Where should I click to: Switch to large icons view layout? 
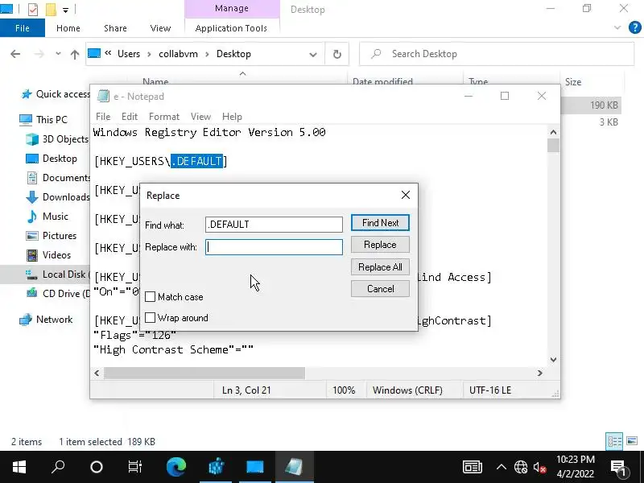pos(632,441)
